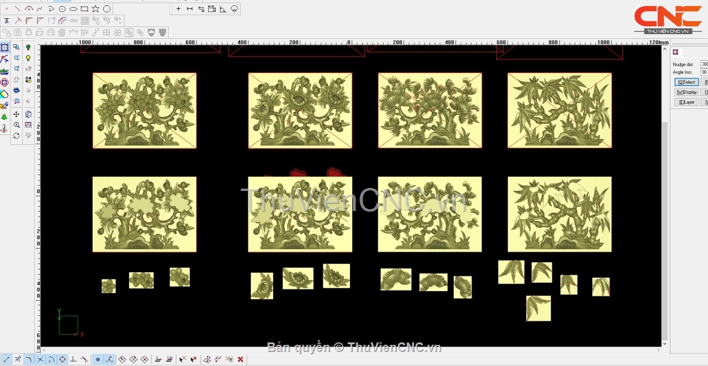Toggle the green light bulb visibility
The height and width of the screenshot is (366, 708).
point(28,48)
